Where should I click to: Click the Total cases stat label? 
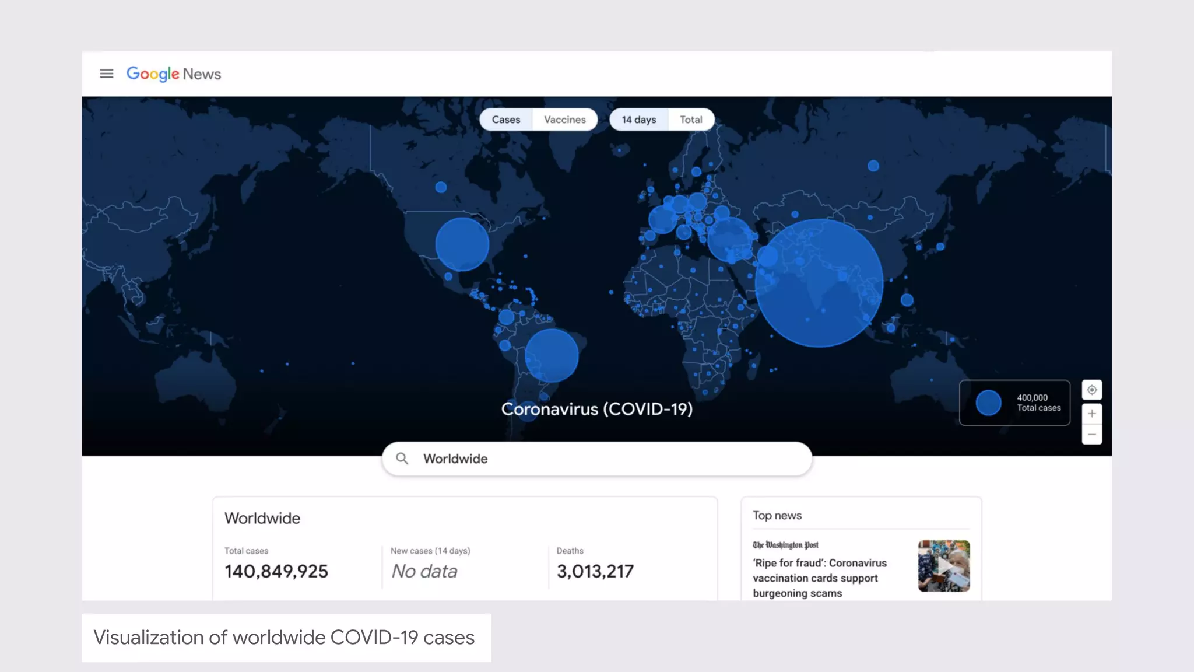point(246,551)
